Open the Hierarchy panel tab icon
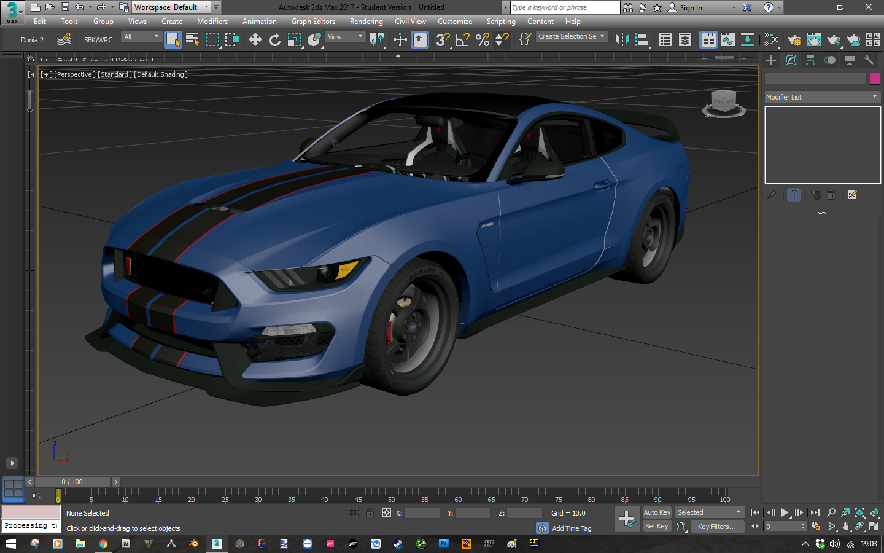Image resolution: width=884 pixels, height=553 pixels. tap(810, 60)
